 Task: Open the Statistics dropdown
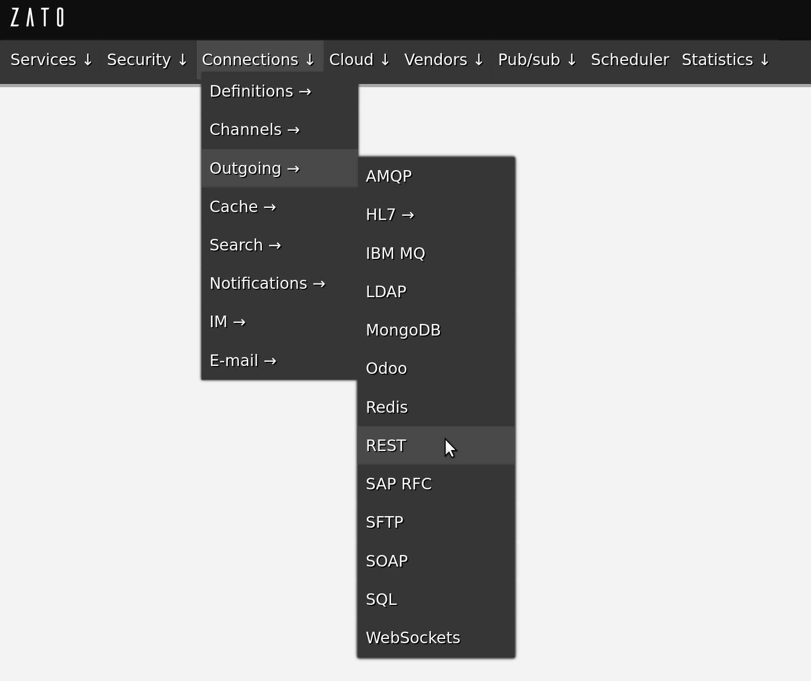pos(725,60)
